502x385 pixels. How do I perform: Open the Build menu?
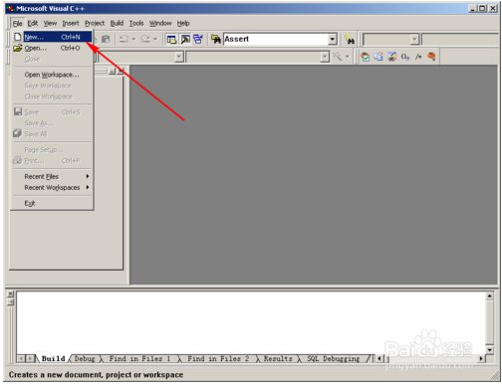click(117, 23)
